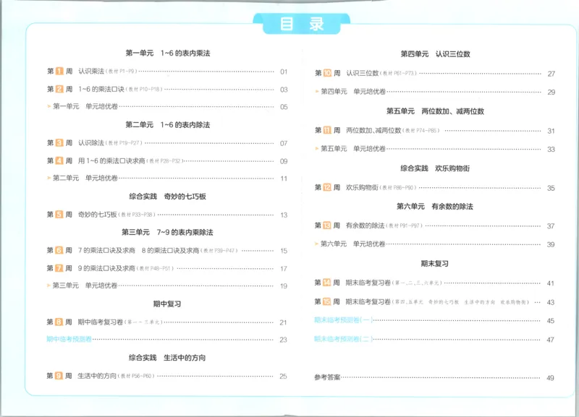The width and height of the screenshot is (579, 417).
Task: Select entry 期中临考复习卷
Action: pyautogui.click(x=100, y=322)
